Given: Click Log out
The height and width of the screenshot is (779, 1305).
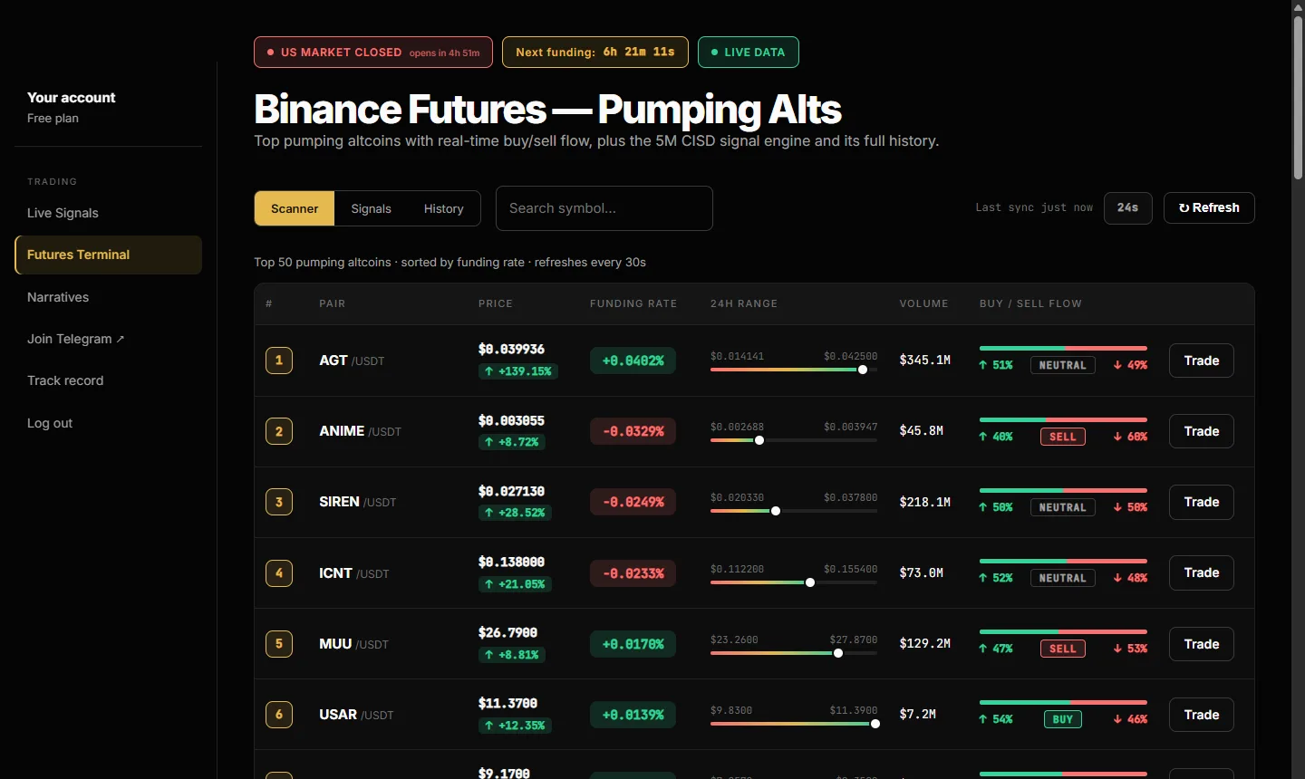Looking at the screenshot, I should (x=50, y=423).
